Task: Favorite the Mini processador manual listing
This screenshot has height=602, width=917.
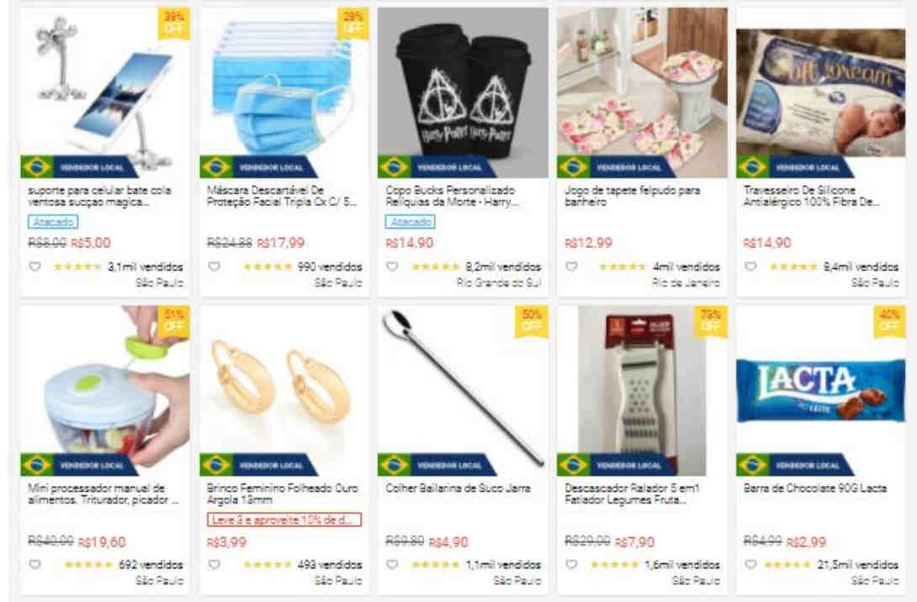Action: [35, 565]
